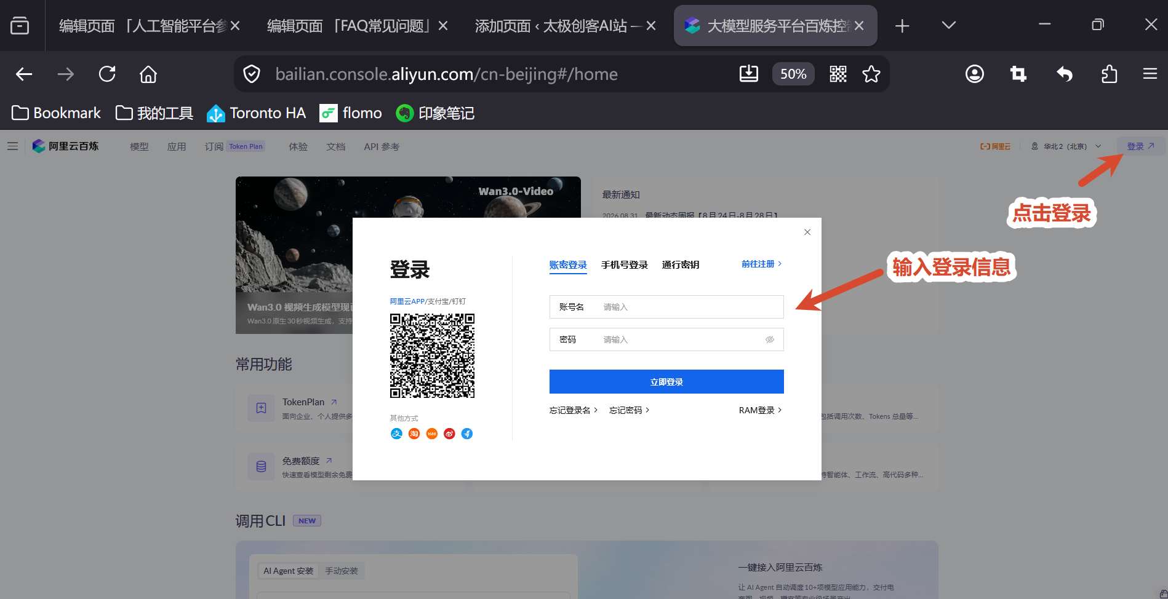Click the 50% zoom level indicator
This screenshot has height=599, width=1168.
point(793,74)
